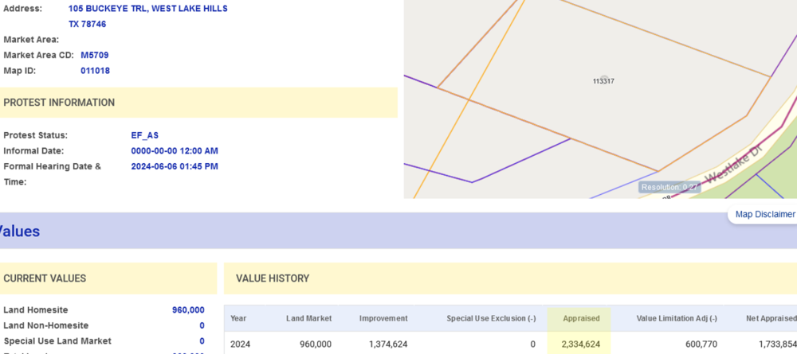The width and height of the screenshot is (797, 354).
Task: Click the Map ID value 011018
Action: pyautogui.click(x=95, y=71)
